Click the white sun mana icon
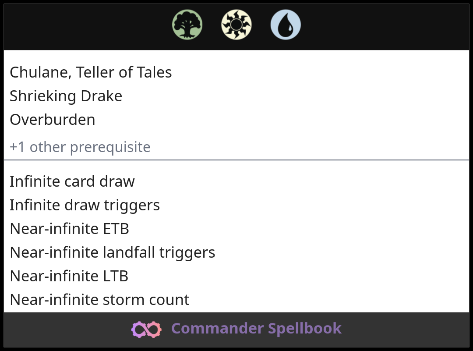Viewport: 473px width, 351px height. (236, 25)
